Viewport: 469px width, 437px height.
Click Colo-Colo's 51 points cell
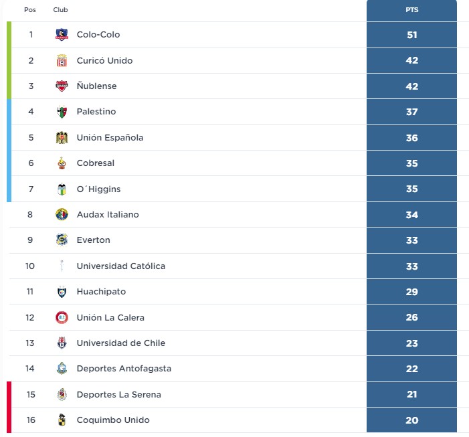pyautogui.click(x=412, y=35)
